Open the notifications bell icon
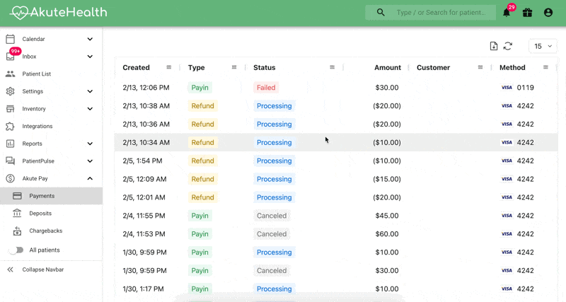This screenshot has height=302, width=566. (507, 13)
